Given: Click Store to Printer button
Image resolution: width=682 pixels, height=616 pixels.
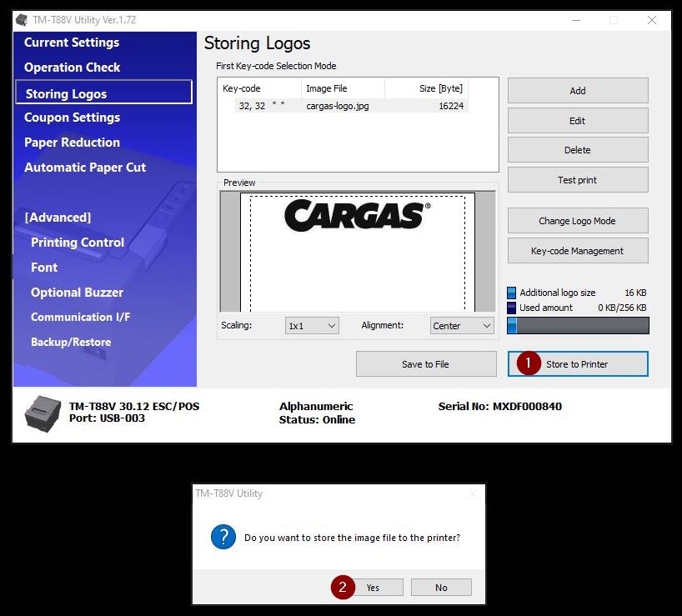Looking at the screenshot, I should pos(578,364).
